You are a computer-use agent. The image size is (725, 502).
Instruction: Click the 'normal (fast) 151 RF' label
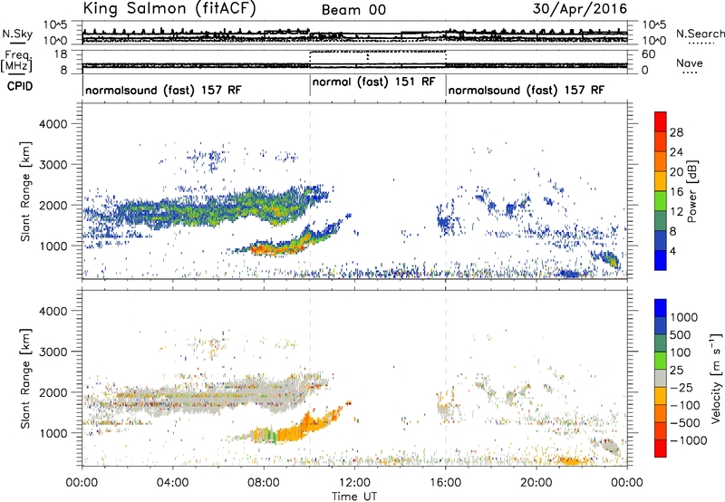[373, 82]
